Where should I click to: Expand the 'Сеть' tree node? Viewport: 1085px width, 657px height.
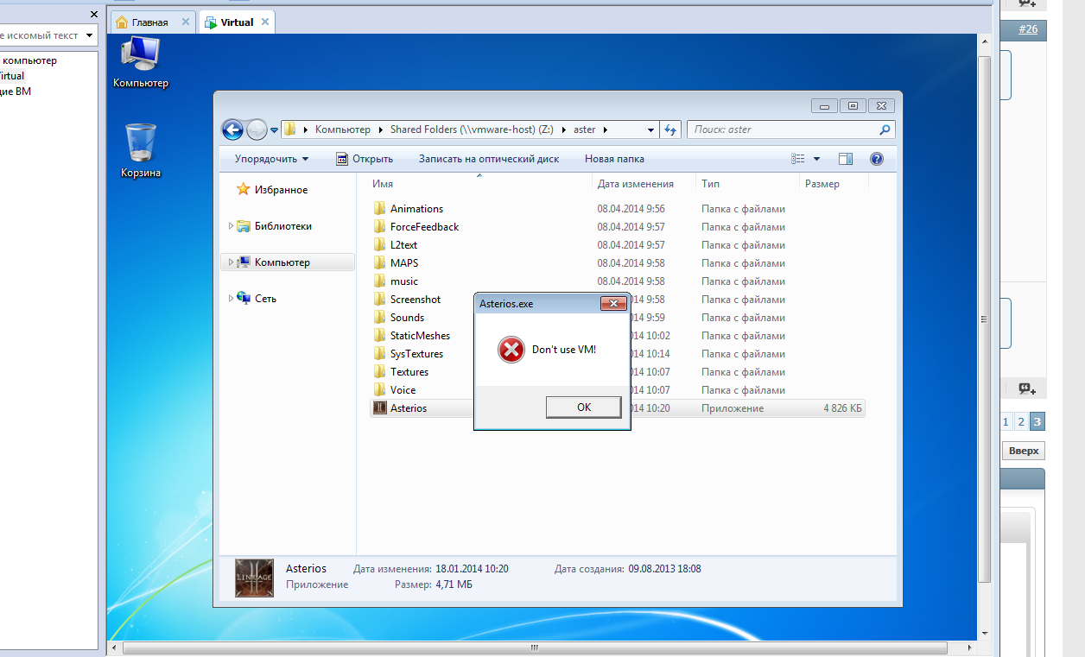(x=231, y=299)
